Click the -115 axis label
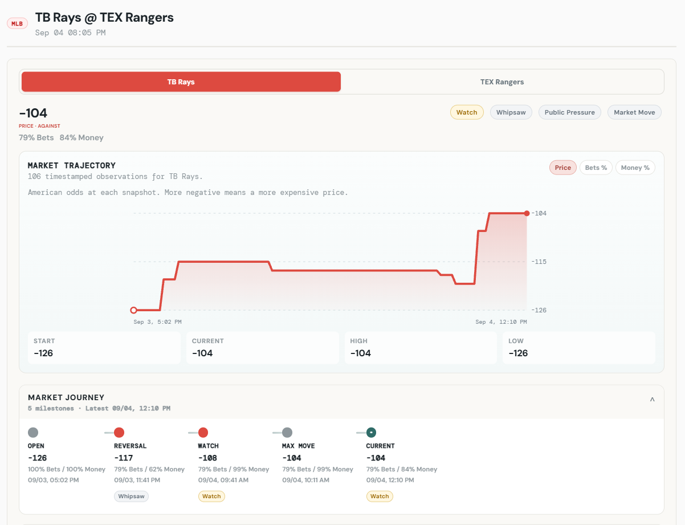The width and height of the screenshot is (685, 525). (539, 262)
